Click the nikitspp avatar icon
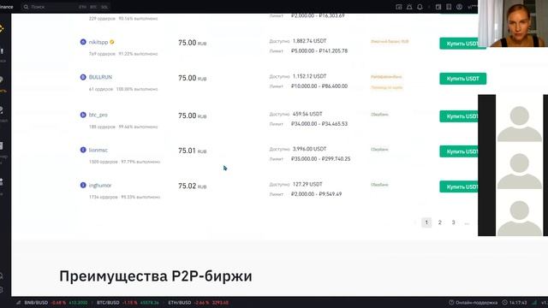 click(83, 42)
